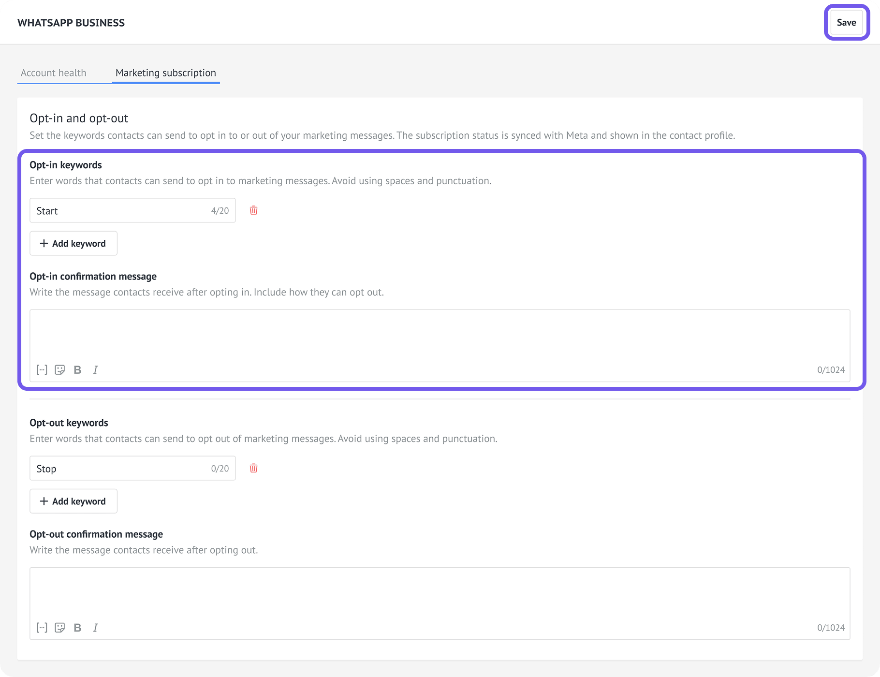Click the Opt-in confirmation message label

click(x=93, y=276)
